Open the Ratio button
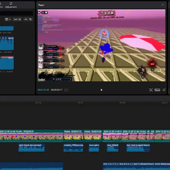The image size is (170, 170). (x=157, y=90)
